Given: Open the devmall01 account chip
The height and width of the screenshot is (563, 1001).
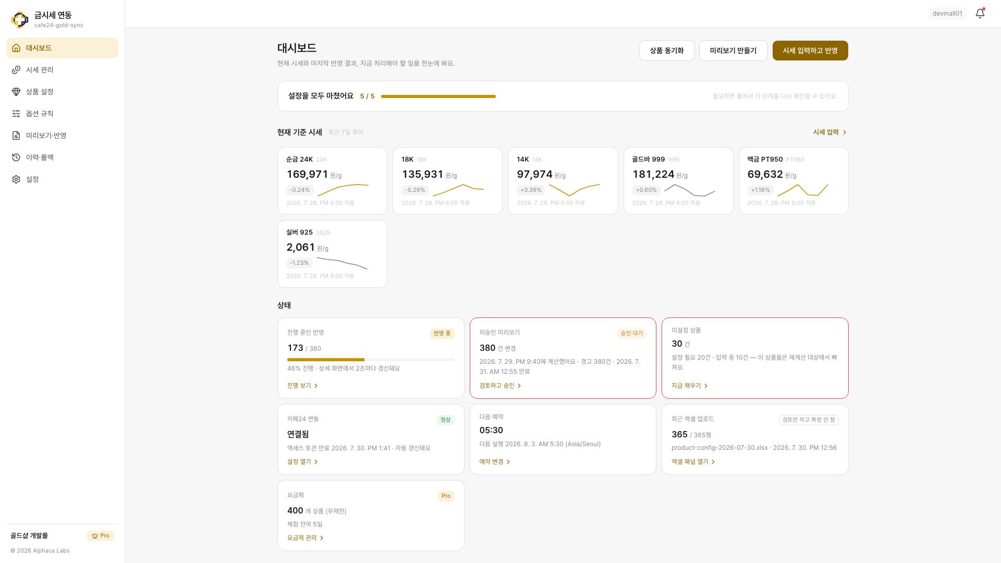Looking at the screenshot, I should tap(947, 14).
